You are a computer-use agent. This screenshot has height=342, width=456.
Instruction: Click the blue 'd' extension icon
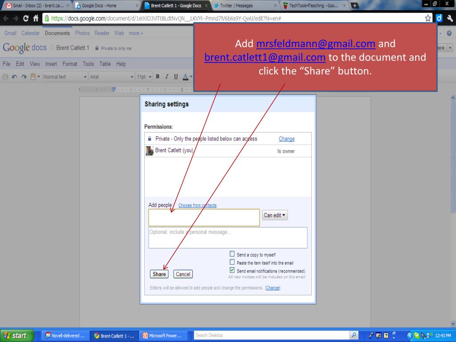click(439, 18)
